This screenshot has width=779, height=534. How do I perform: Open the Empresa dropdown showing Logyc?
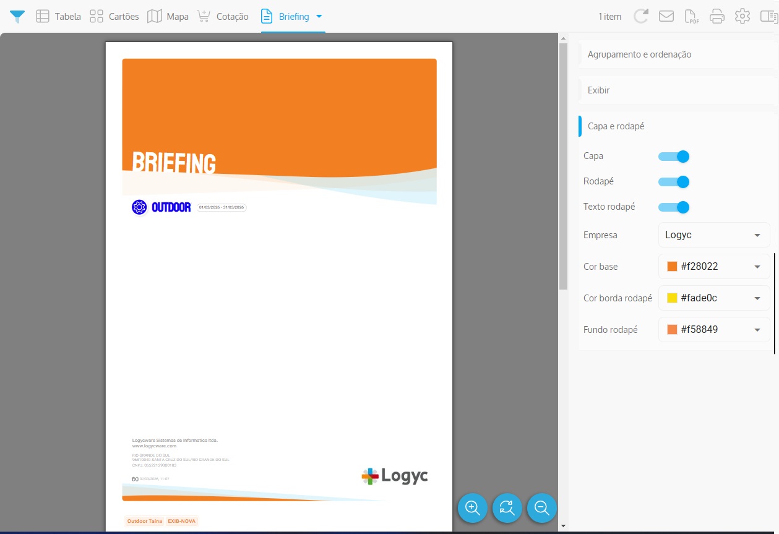[714, 235]
